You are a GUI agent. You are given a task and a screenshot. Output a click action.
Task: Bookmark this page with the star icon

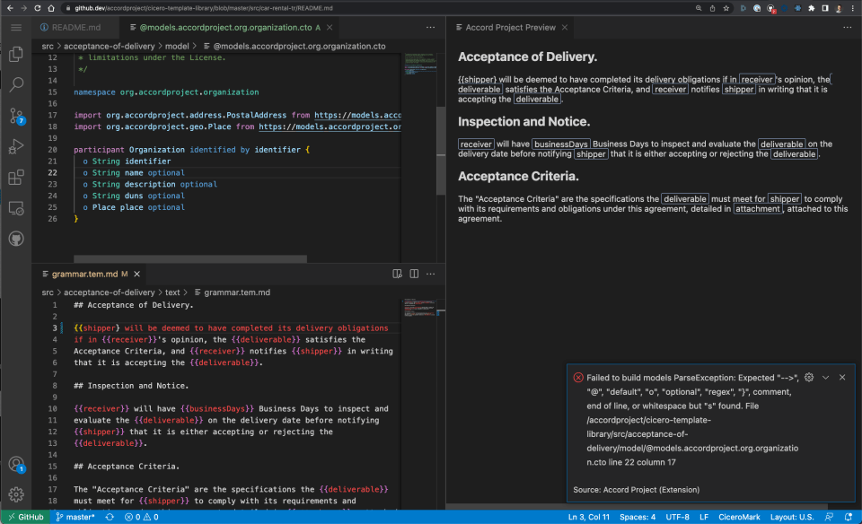[x=726, y=8]
